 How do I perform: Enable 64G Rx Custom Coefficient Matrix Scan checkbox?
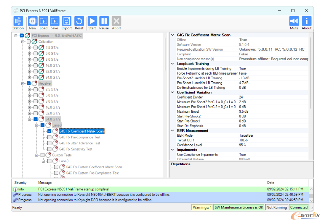56,167
